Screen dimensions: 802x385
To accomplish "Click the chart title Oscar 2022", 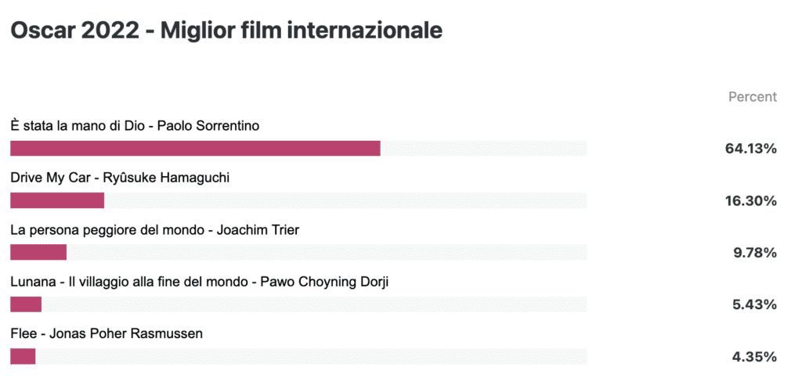I will [x=226, y=31].
